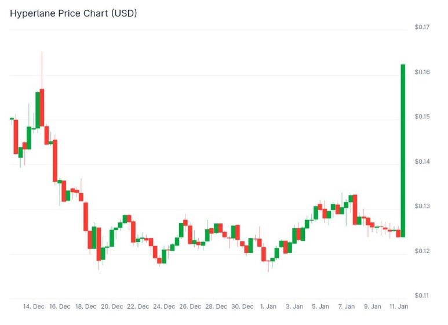Select the 5. Jan date label

[x=320, y=306]
